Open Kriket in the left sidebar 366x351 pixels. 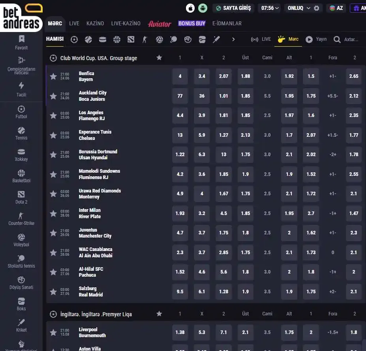(x=21, y=326)
